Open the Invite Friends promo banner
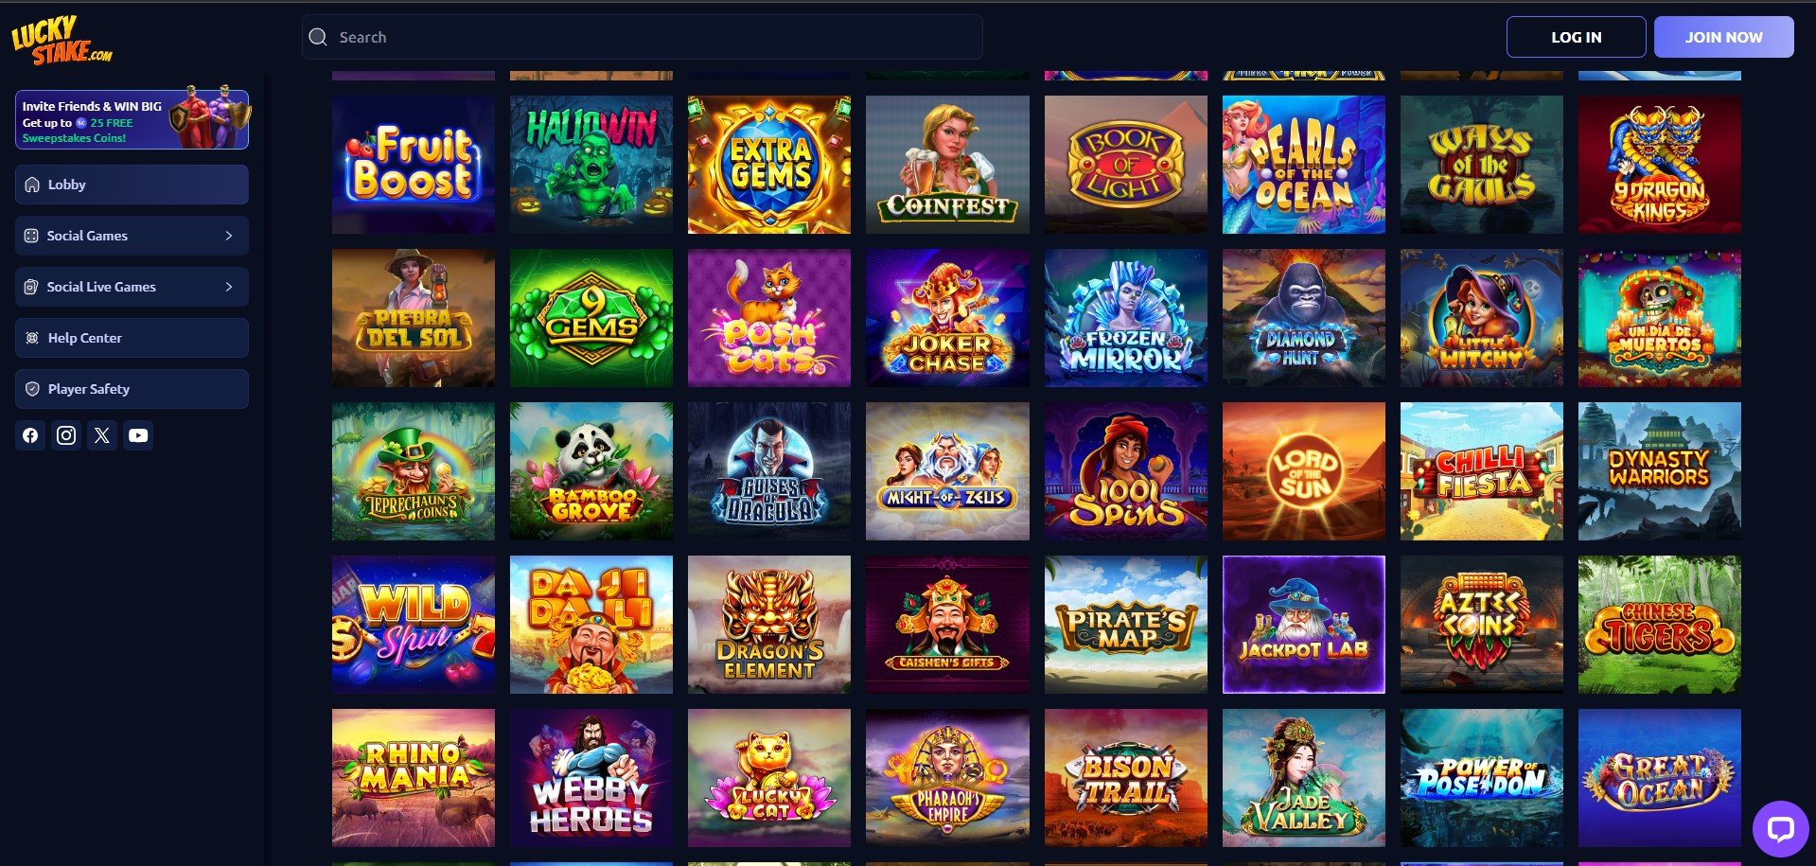The image size is (1816, 866). click(132, 120)
